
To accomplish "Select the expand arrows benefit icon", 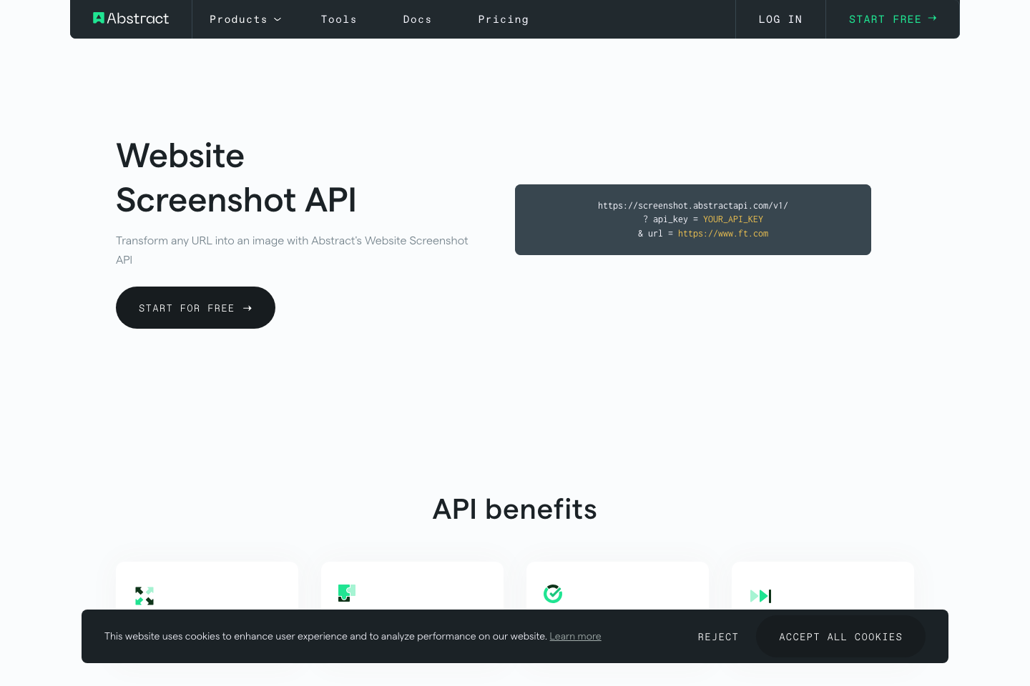I will pos(144,595).
